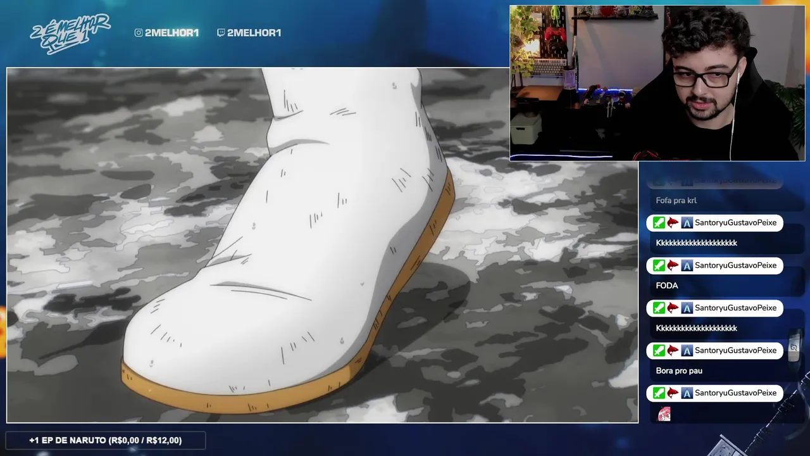Click the Instagram icon beside 2MELHOR1

139,33
